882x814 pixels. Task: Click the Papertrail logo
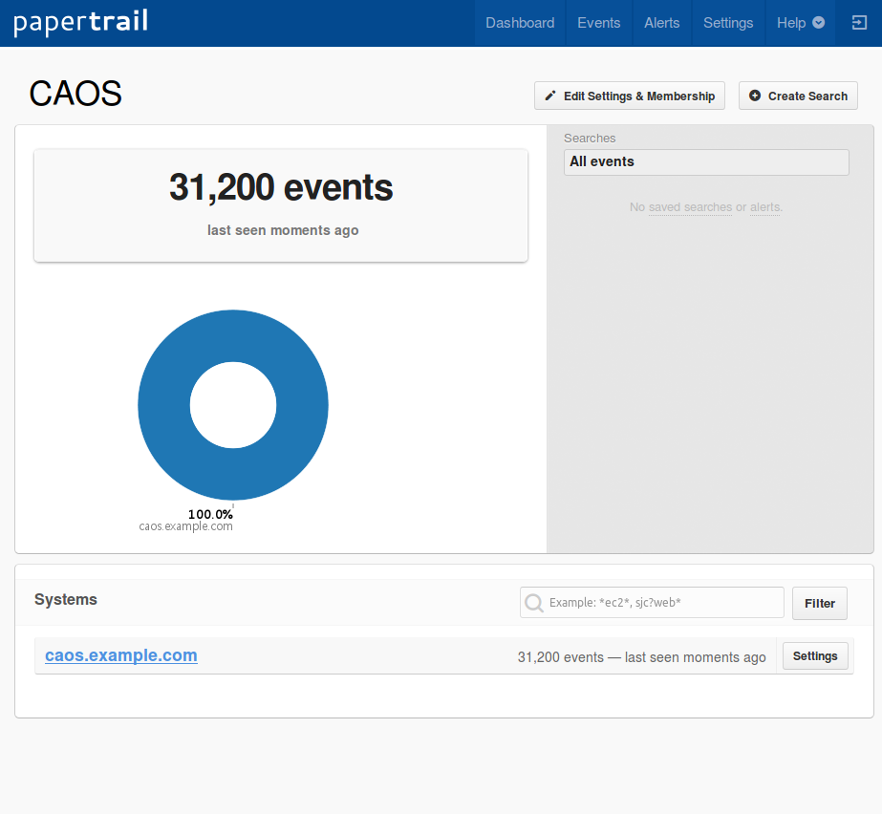tap(80, 23)
